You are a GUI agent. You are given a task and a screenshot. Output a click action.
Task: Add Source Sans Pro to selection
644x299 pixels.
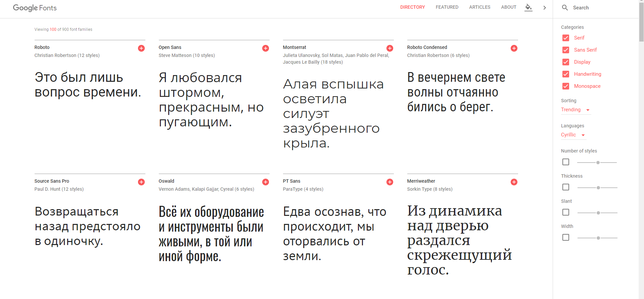pos(141,182)
